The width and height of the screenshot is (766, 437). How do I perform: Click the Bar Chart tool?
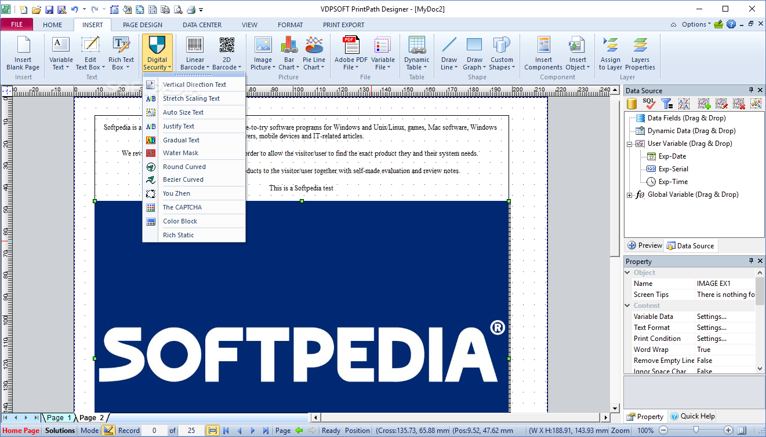coord(288,53)
